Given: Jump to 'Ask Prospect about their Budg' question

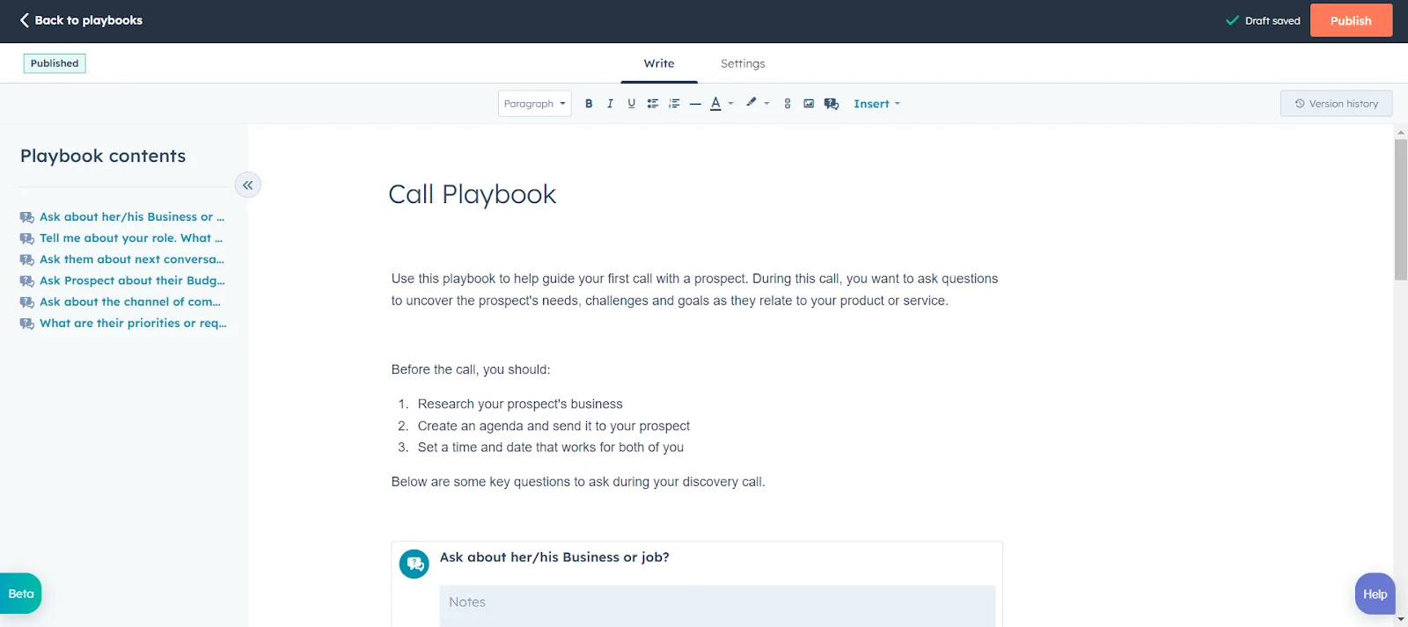Looking at the screenshot, I should coord(132,281).
